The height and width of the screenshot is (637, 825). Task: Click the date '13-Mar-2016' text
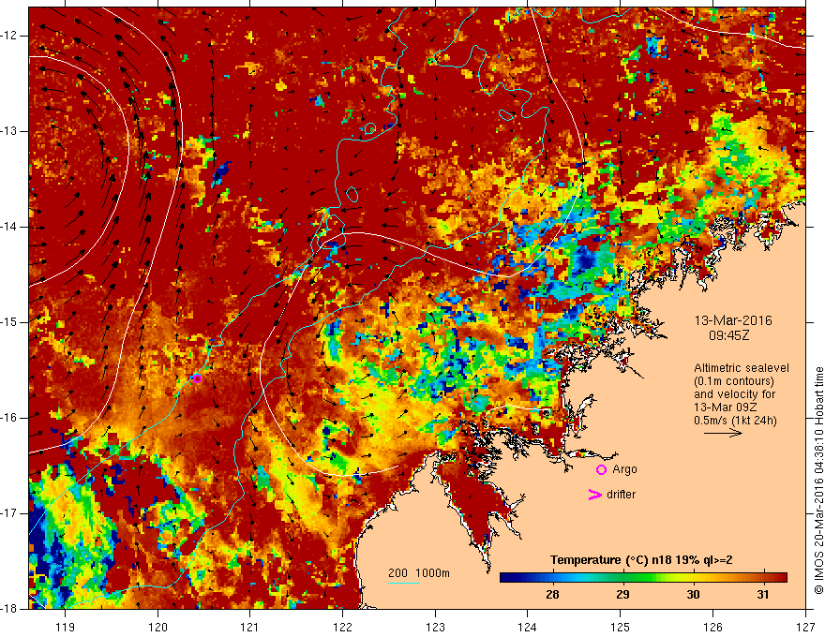tap(733, 320)
